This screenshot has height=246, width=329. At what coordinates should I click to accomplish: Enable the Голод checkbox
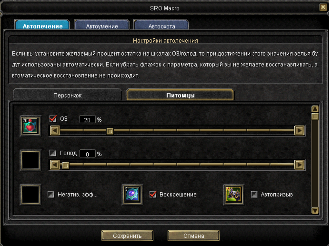click(x=53, y=153)
